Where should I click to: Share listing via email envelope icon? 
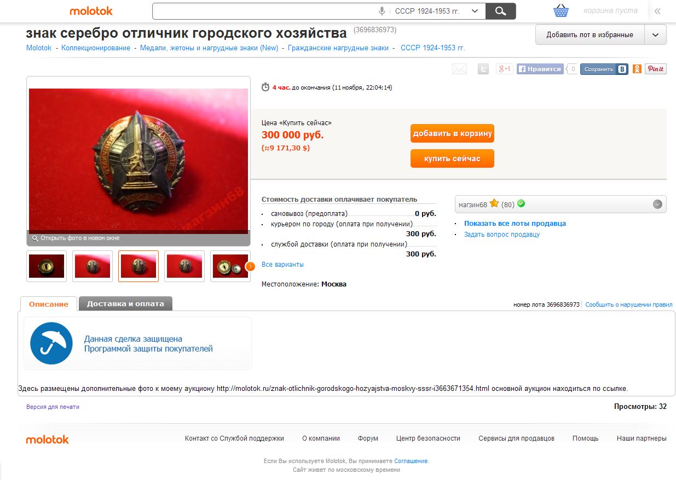click(x=459, y=69)
